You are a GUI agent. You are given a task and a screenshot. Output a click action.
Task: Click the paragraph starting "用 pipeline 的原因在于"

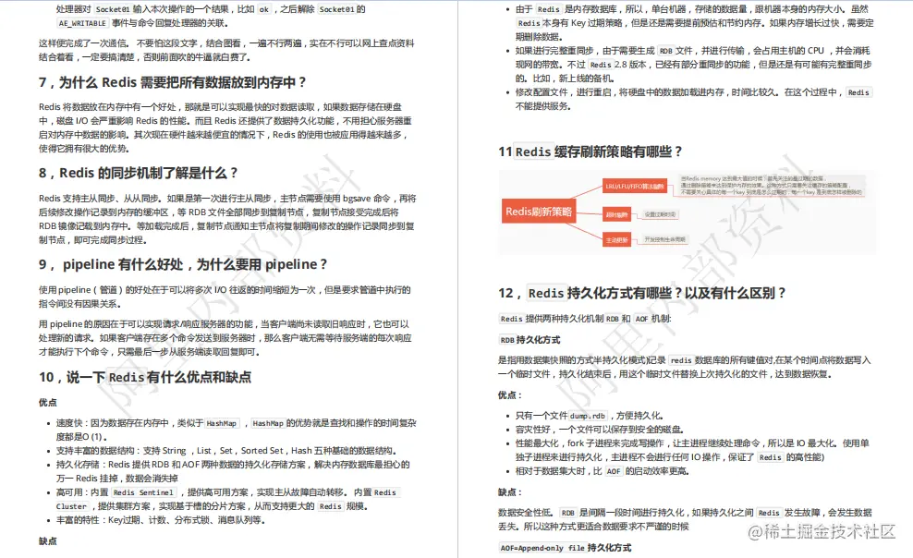click(225, 338)
